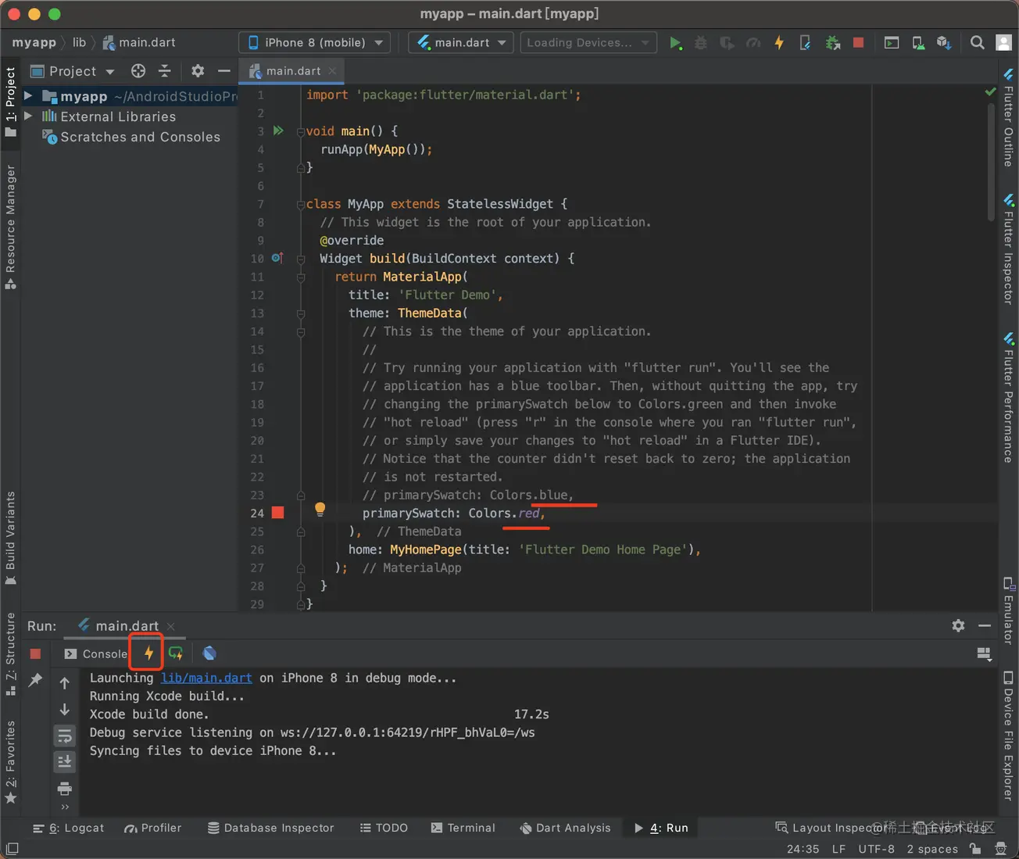
Task: Open AVD Manager from the top toolbar
Action: [918, 43]
